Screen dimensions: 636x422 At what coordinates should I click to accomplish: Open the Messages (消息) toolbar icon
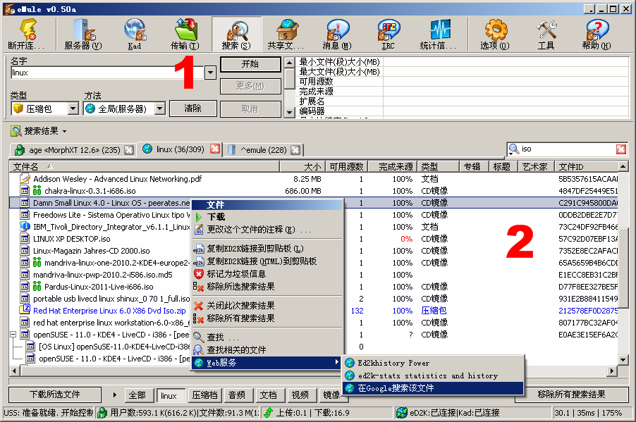[x=336, y=34]
